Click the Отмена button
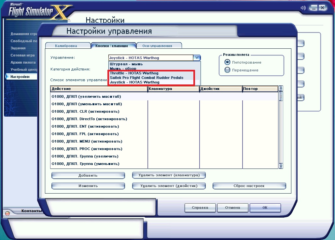335x240 pixels. 232,208
